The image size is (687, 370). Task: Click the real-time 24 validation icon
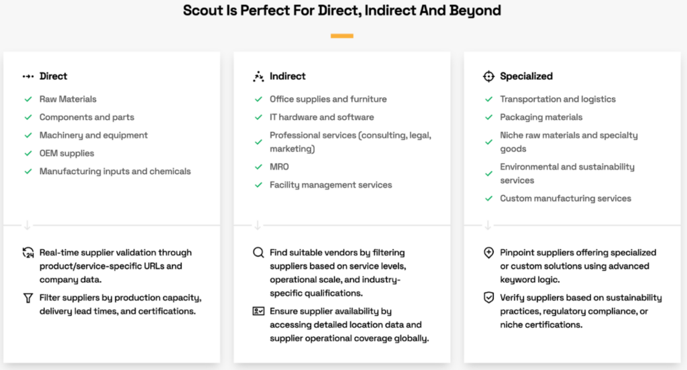(x=28, y=253)
